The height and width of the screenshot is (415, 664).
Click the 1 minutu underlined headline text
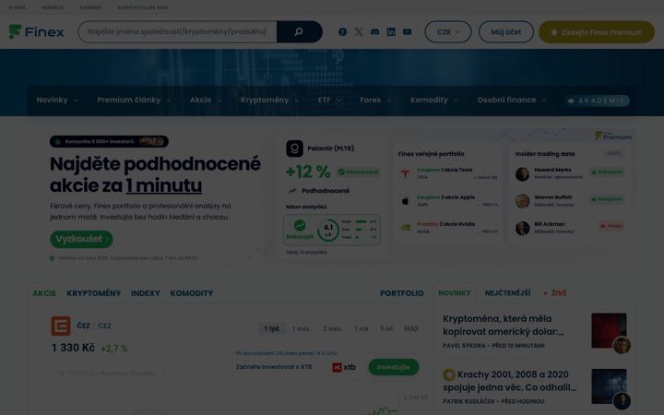(x=163, y=186)
